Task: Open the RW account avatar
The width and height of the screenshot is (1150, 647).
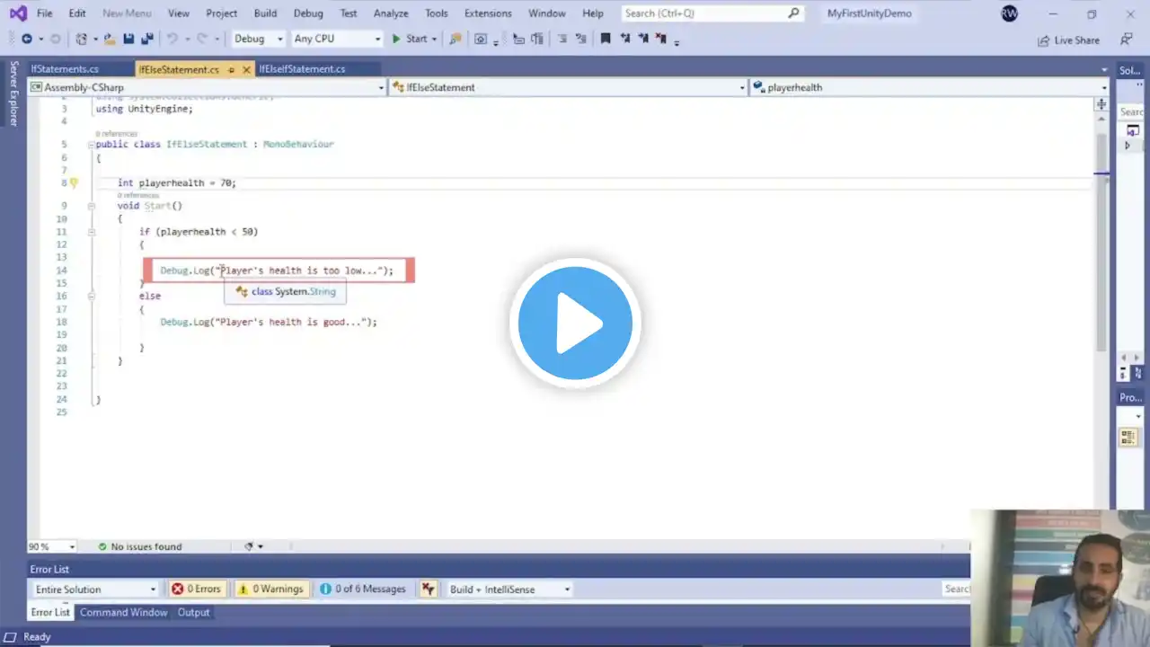Action: click(x=1010, y=13)
